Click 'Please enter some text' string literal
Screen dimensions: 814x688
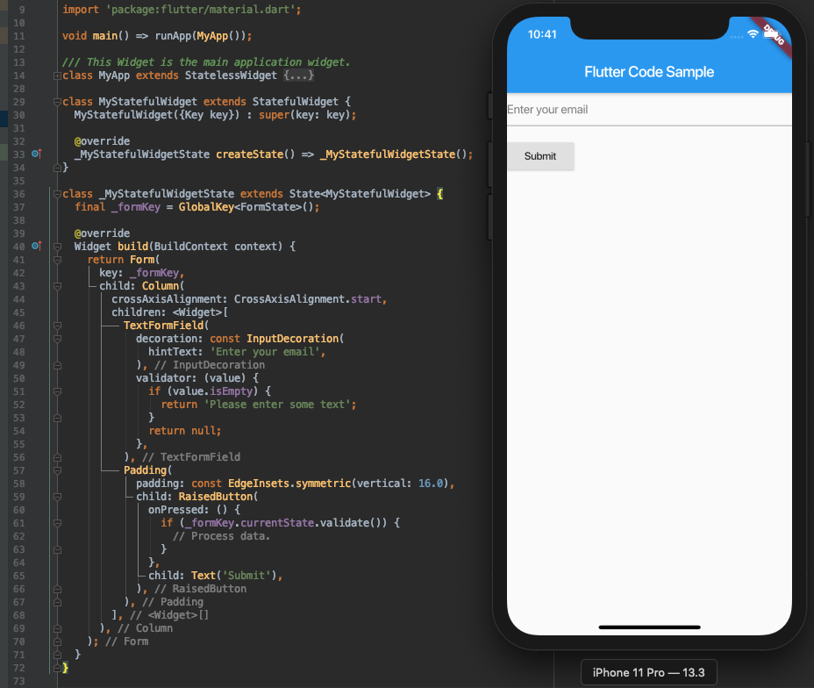[x=277, y=405]
